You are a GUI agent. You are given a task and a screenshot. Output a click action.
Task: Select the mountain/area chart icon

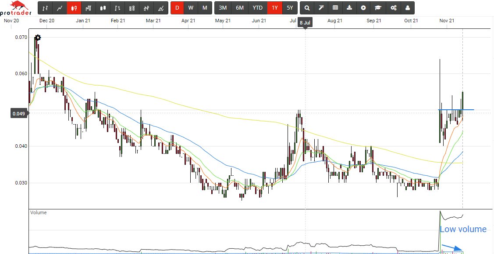pos(161,8)
